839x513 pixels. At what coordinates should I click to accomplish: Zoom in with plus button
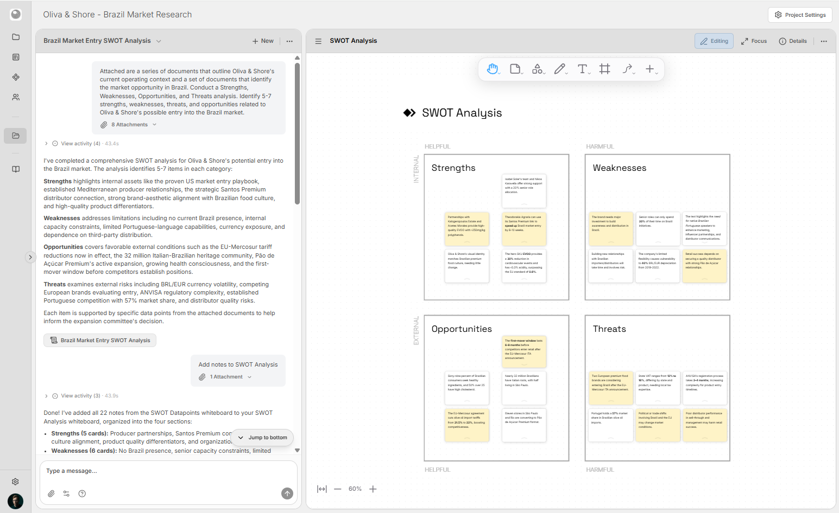(x=373, y=489)
